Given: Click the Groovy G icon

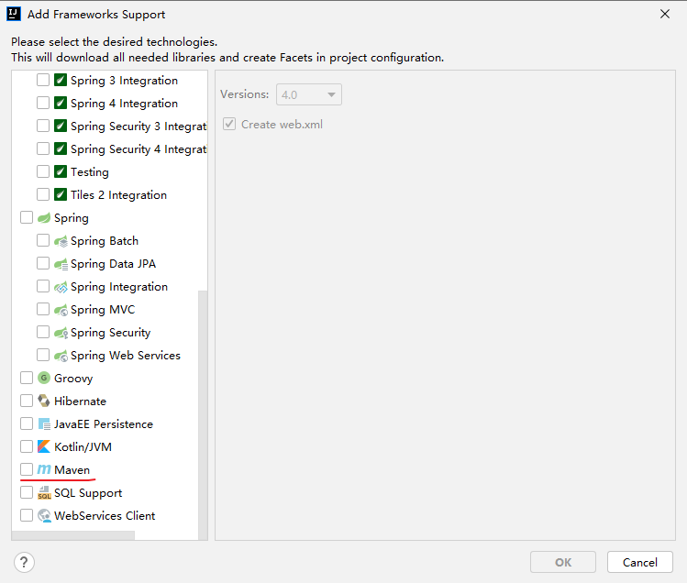Looking at the screenshot, I should (x=44, y=378).
